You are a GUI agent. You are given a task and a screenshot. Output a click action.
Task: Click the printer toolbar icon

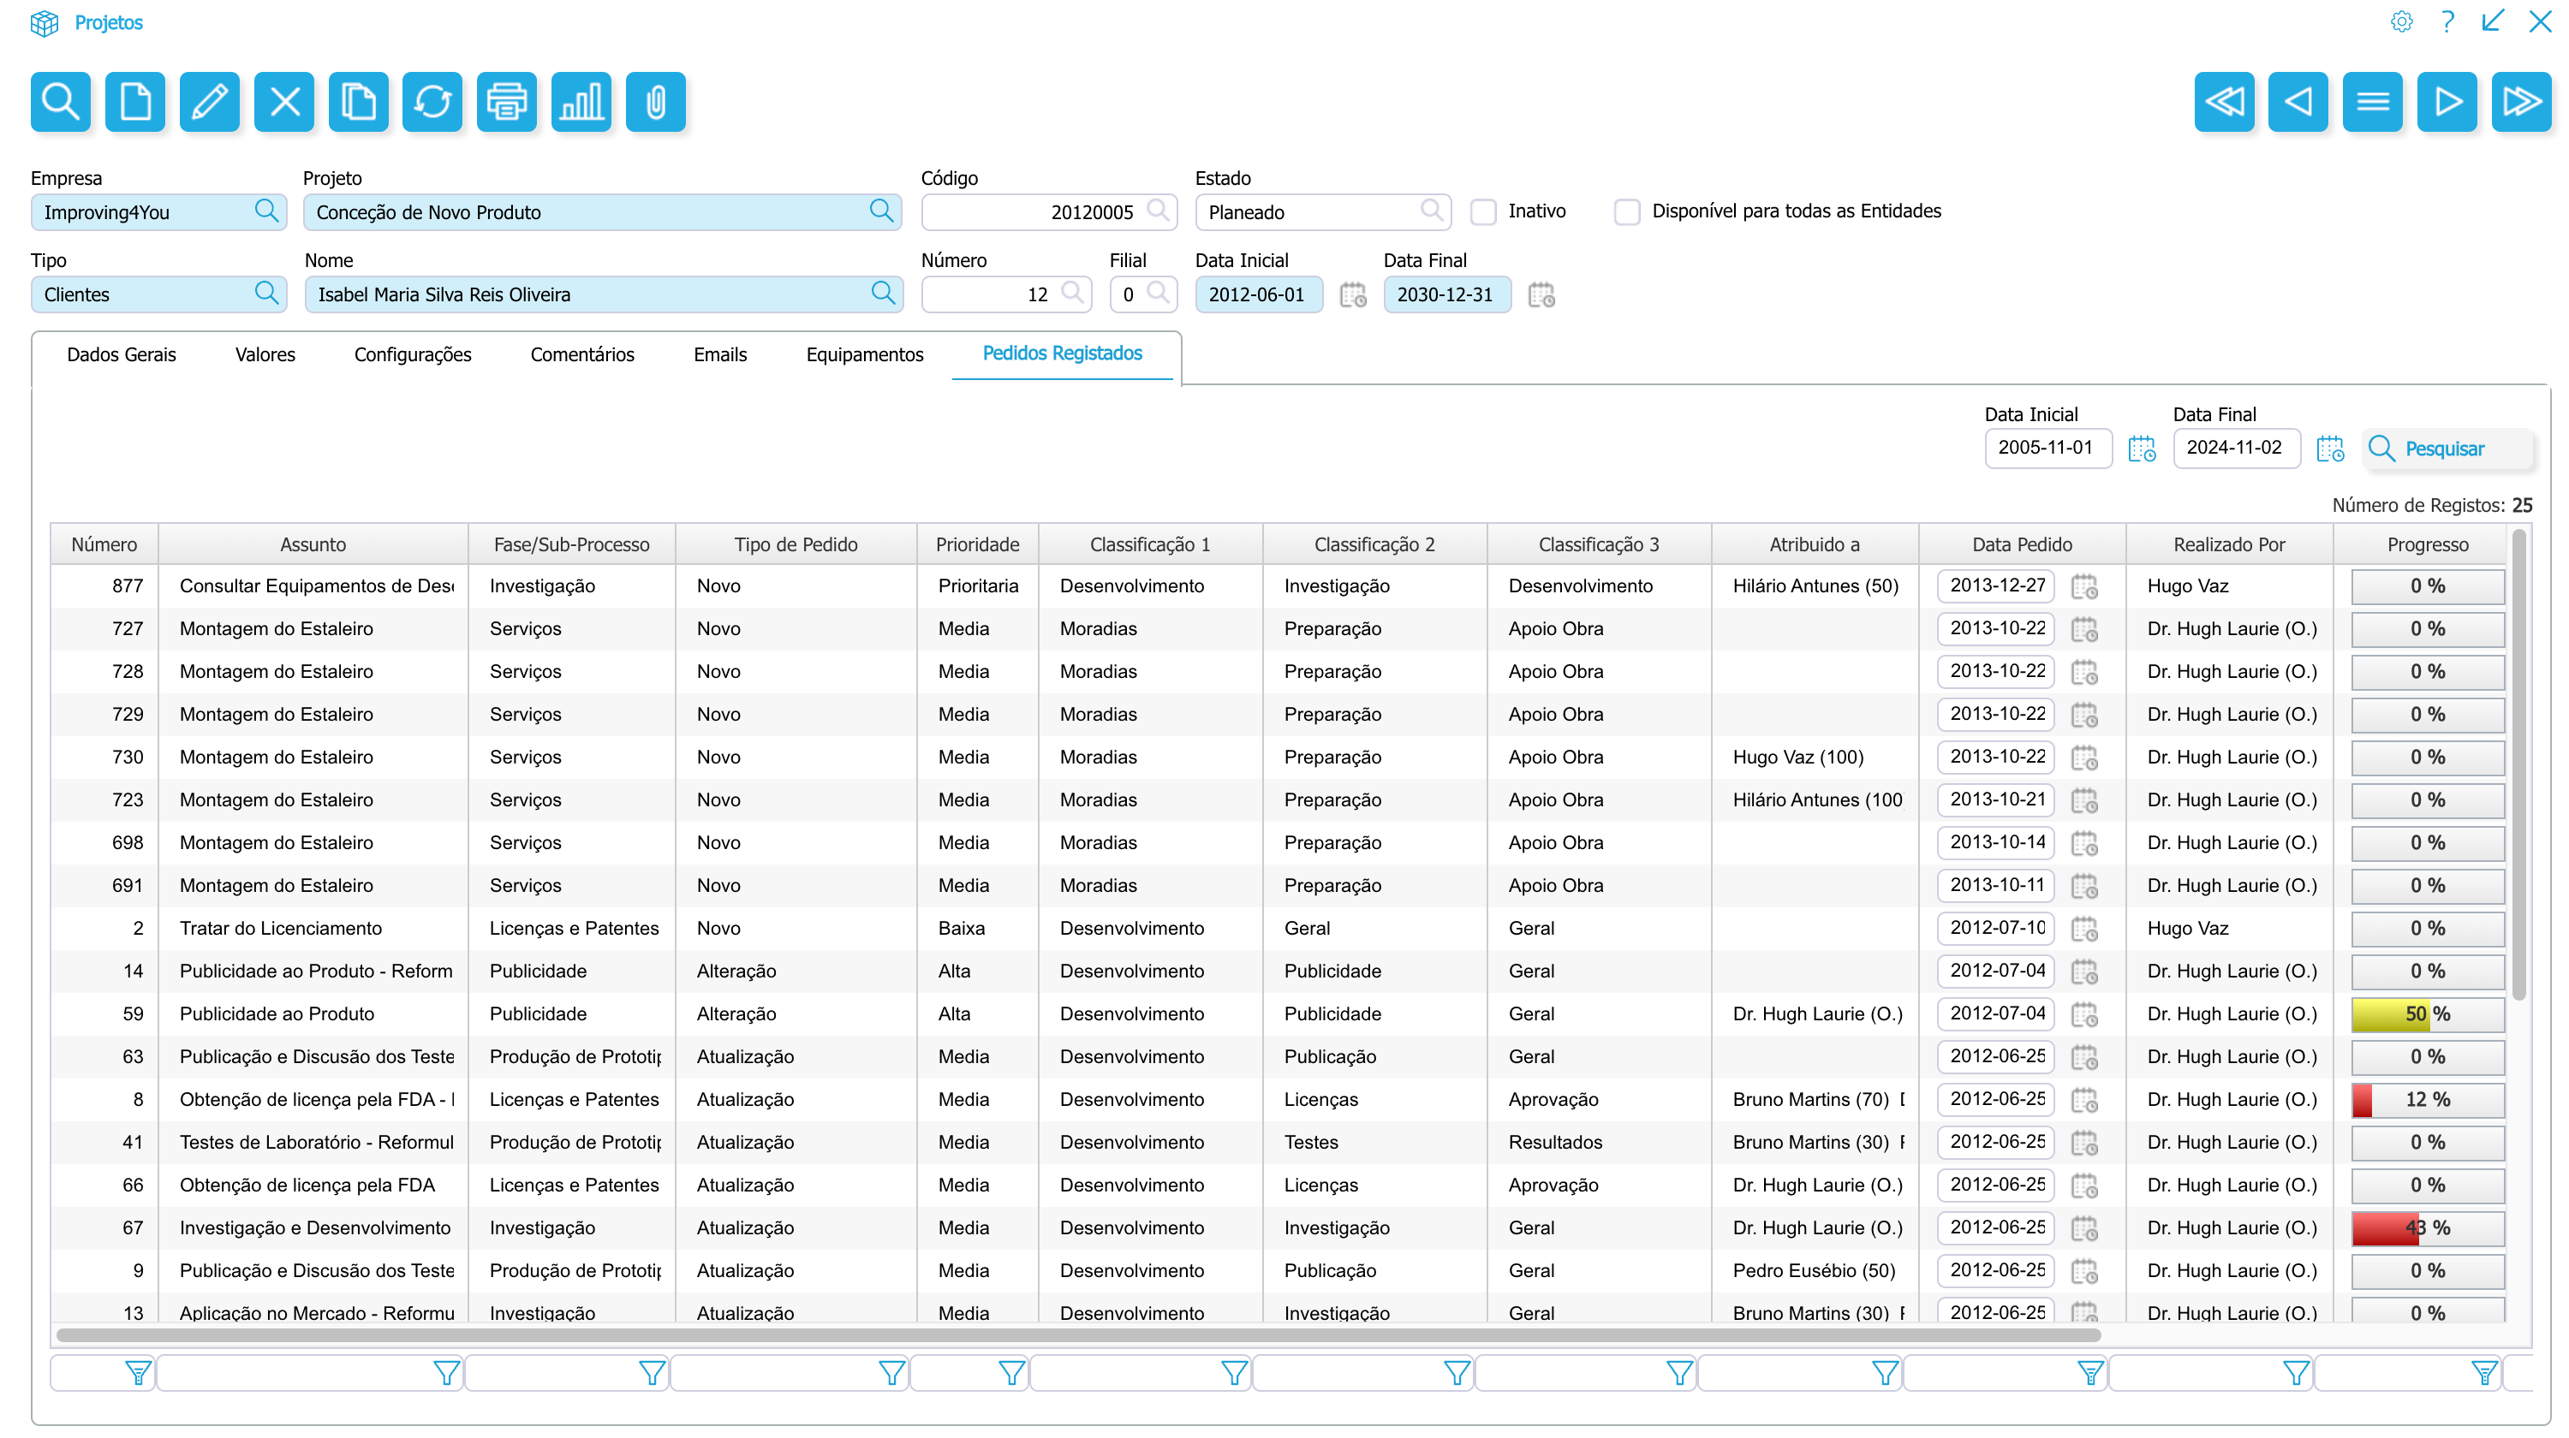coord(507,102)
